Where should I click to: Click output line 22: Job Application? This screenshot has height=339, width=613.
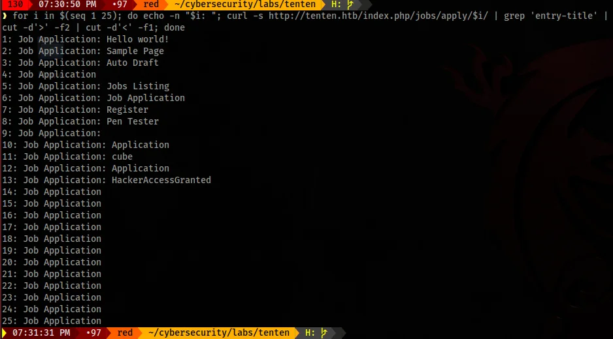coord(52,285)
